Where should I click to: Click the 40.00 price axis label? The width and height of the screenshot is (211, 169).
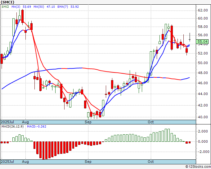pos(203,117)
